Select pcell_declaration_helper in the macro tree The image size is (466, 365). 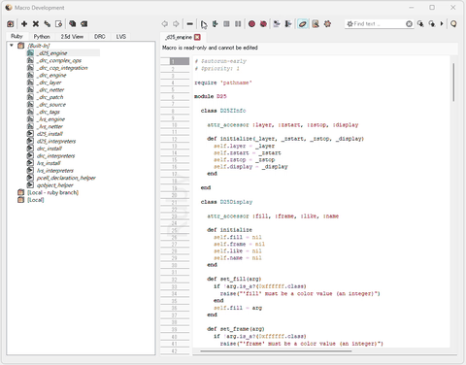click(x=66, y=178)
